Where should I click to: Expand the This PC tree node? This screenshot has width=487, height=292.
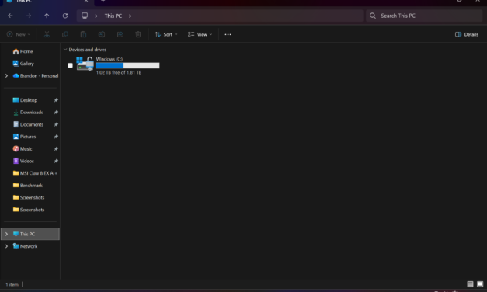[6, 234]
